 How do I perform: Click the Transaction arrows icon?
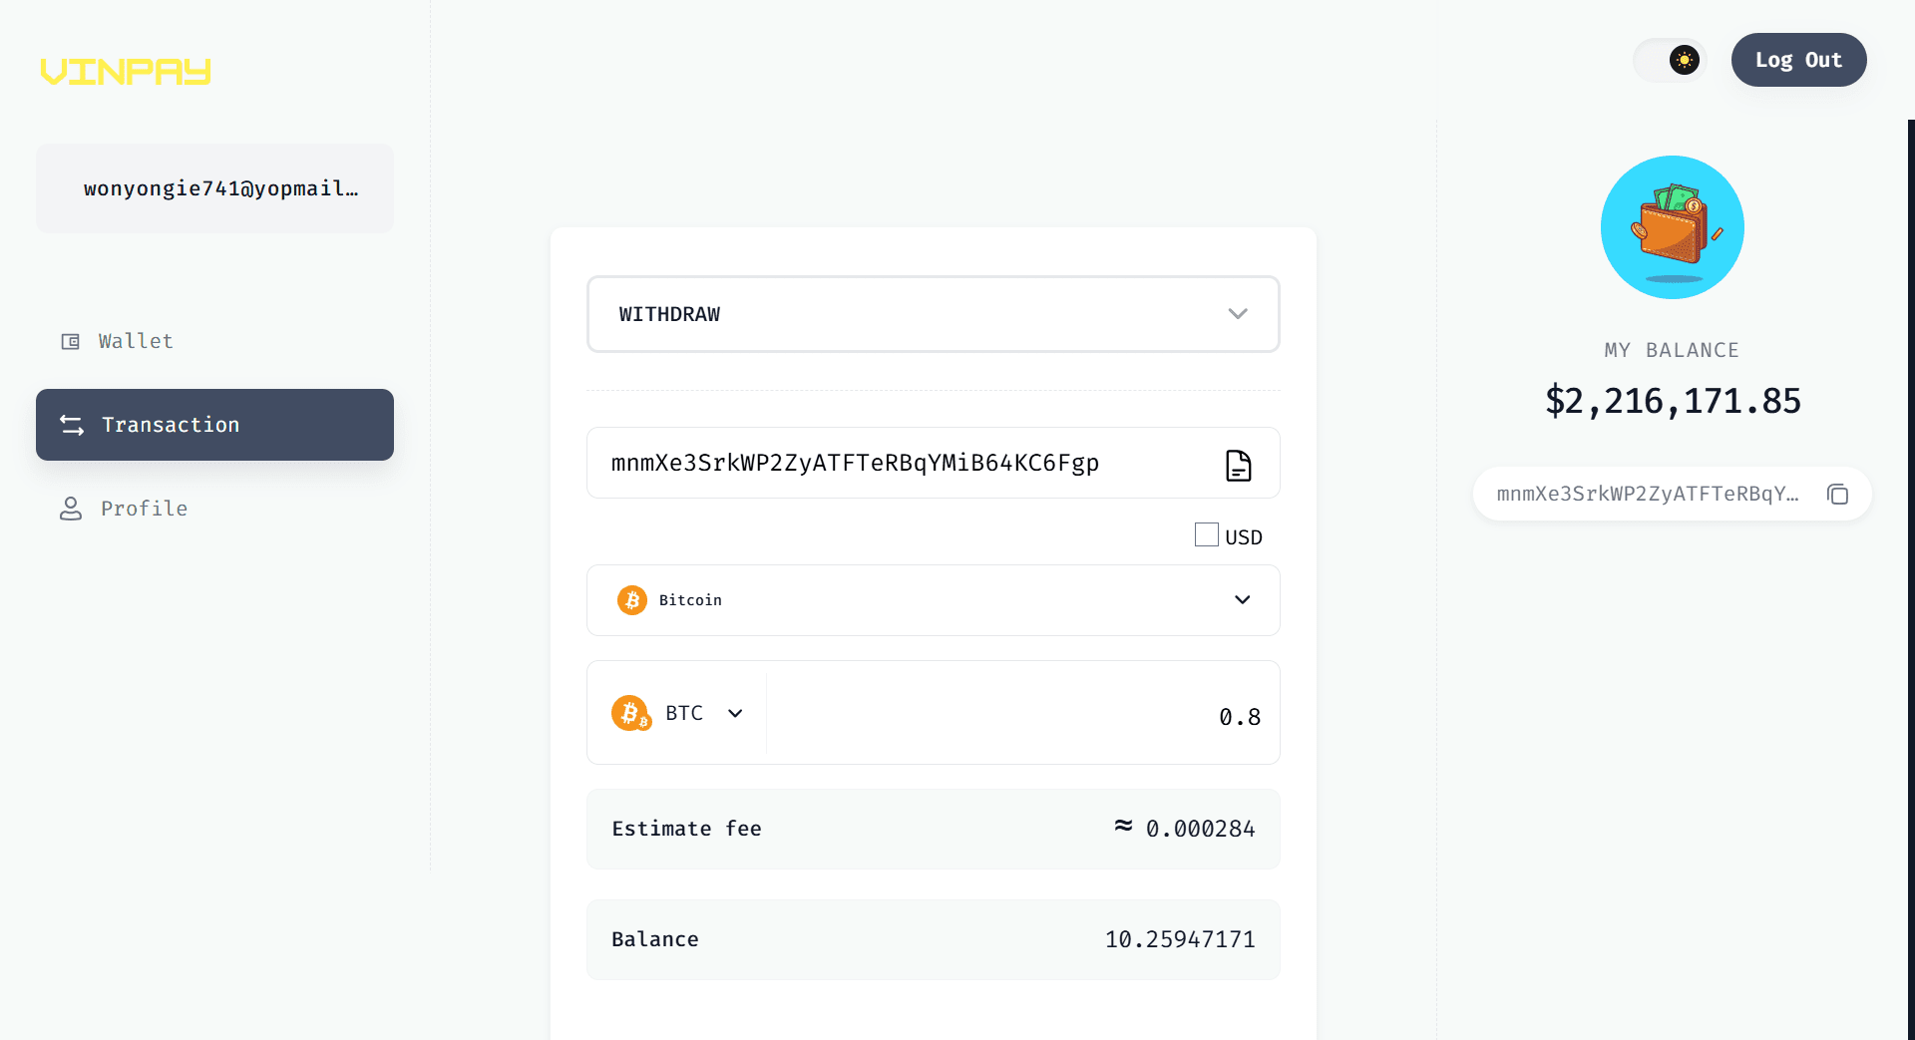click(70, 425)
